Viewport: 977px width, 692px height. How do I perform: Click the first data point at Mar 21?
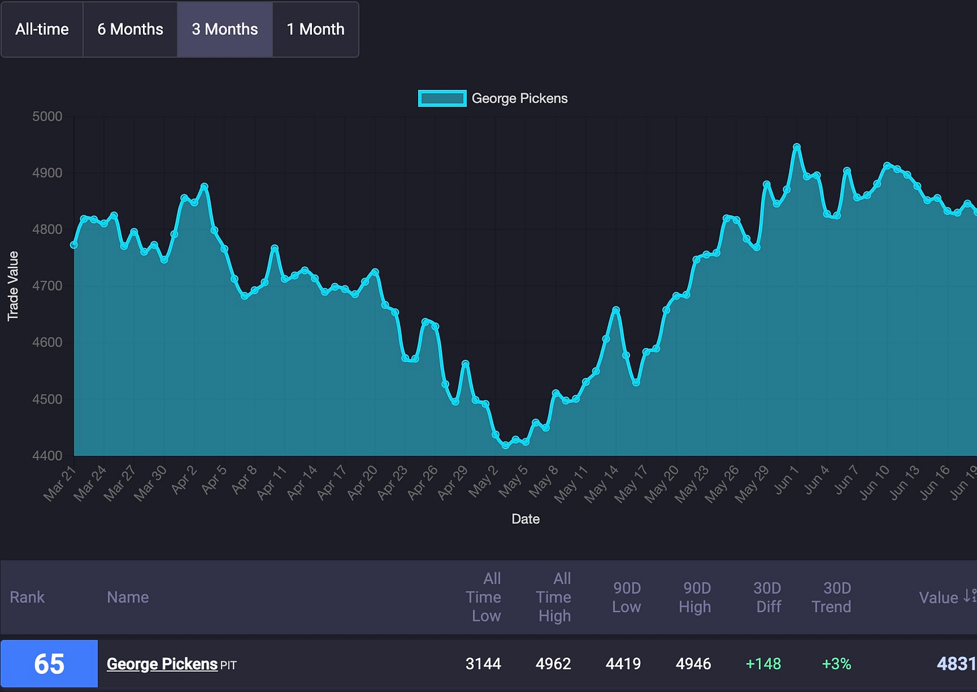(74, 245)
